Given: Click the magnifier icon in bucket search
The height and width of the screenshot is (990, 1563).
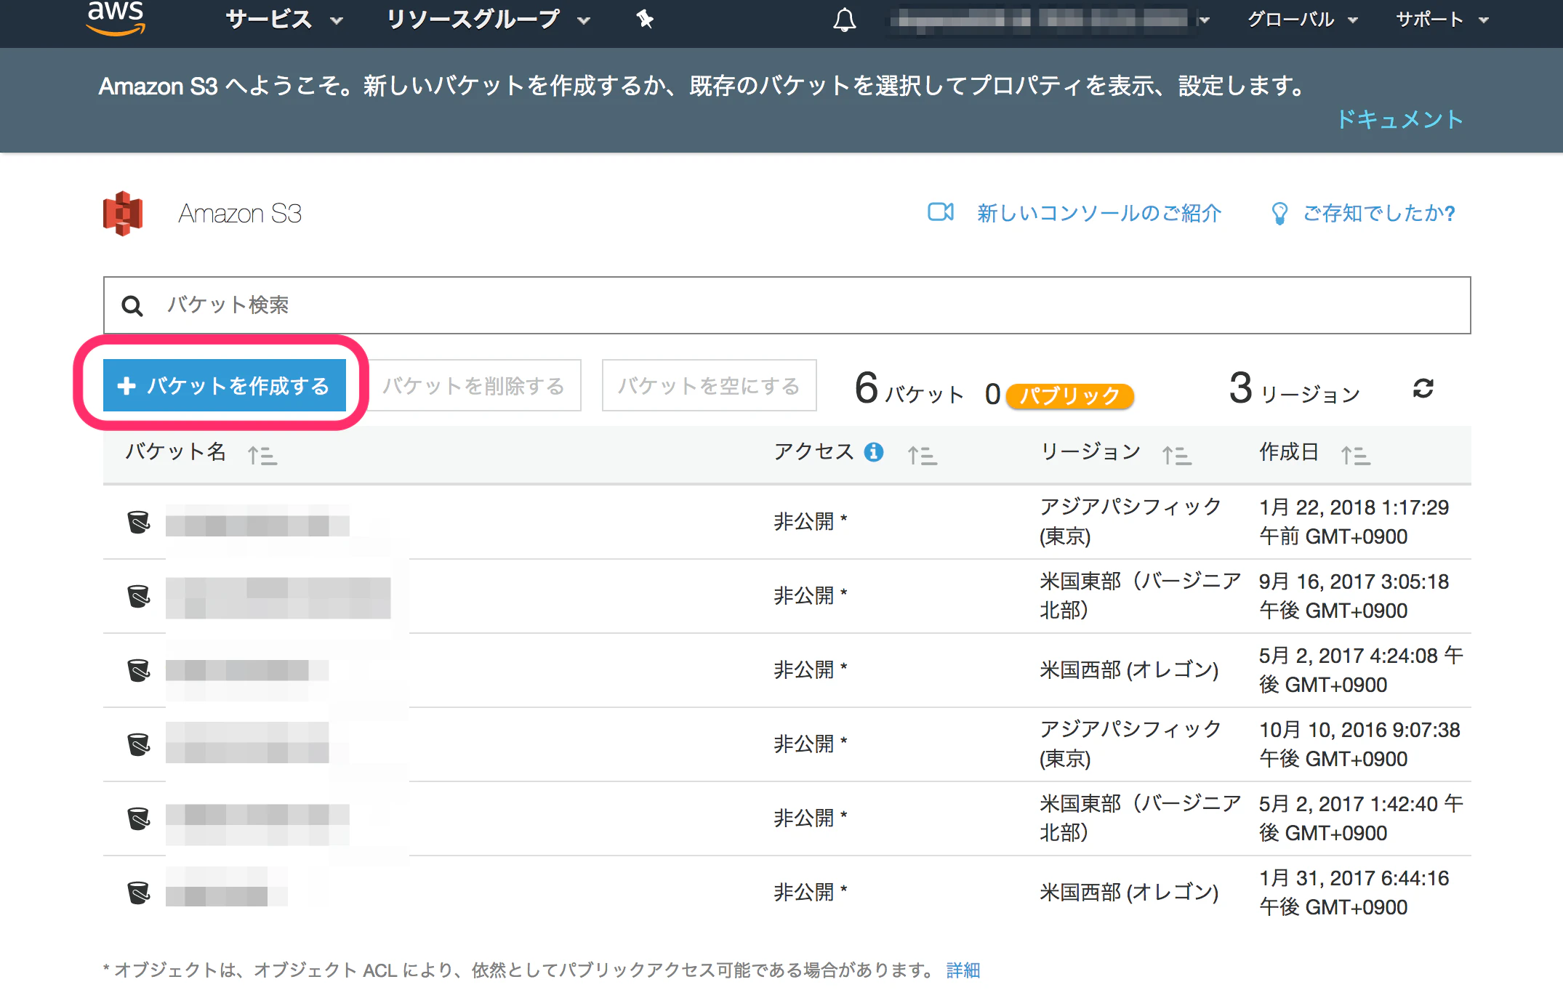Looking at the screenshot, I should (132, 305).
